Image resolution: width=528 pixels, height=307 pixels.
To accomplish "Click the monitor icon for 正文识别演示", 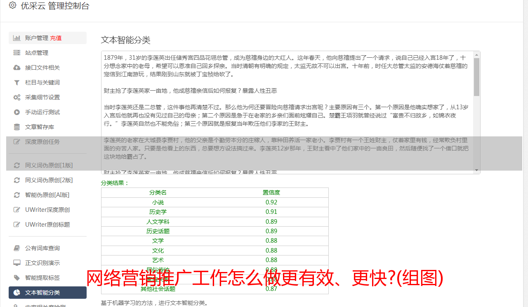I will [17, 263].
